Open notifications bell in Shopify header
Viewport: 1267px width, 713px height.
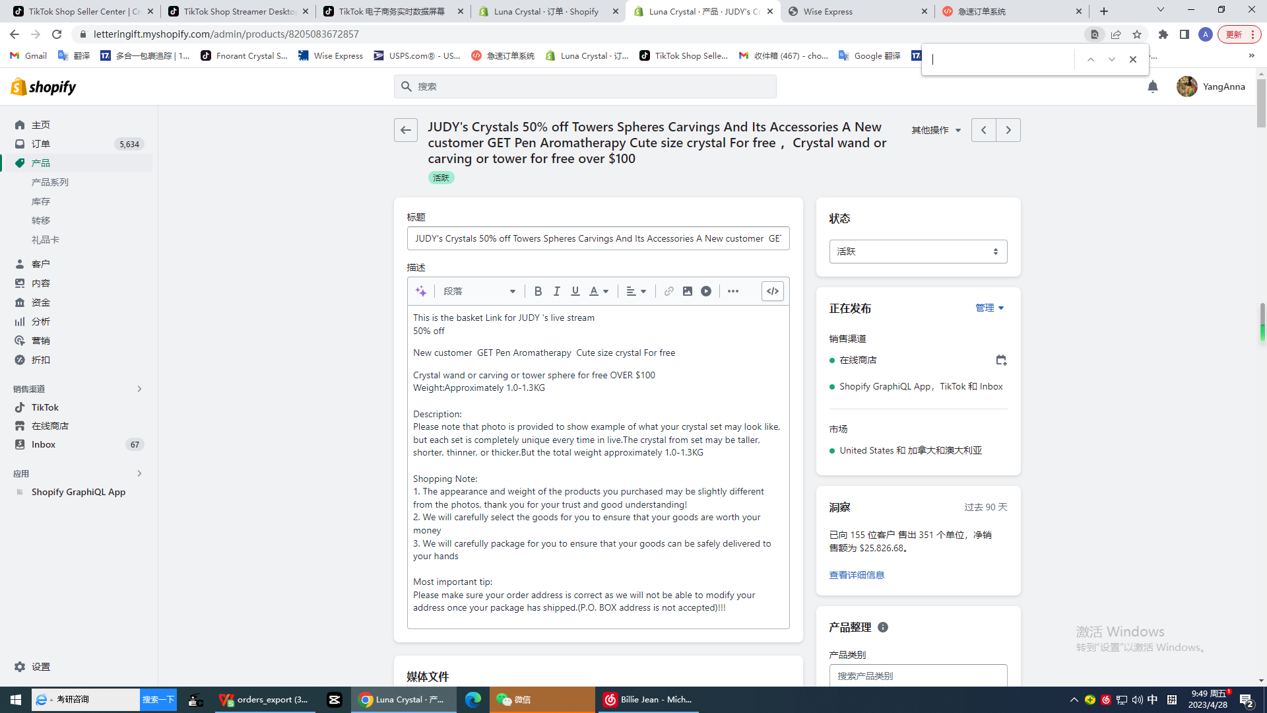[x=1152, y=86]
